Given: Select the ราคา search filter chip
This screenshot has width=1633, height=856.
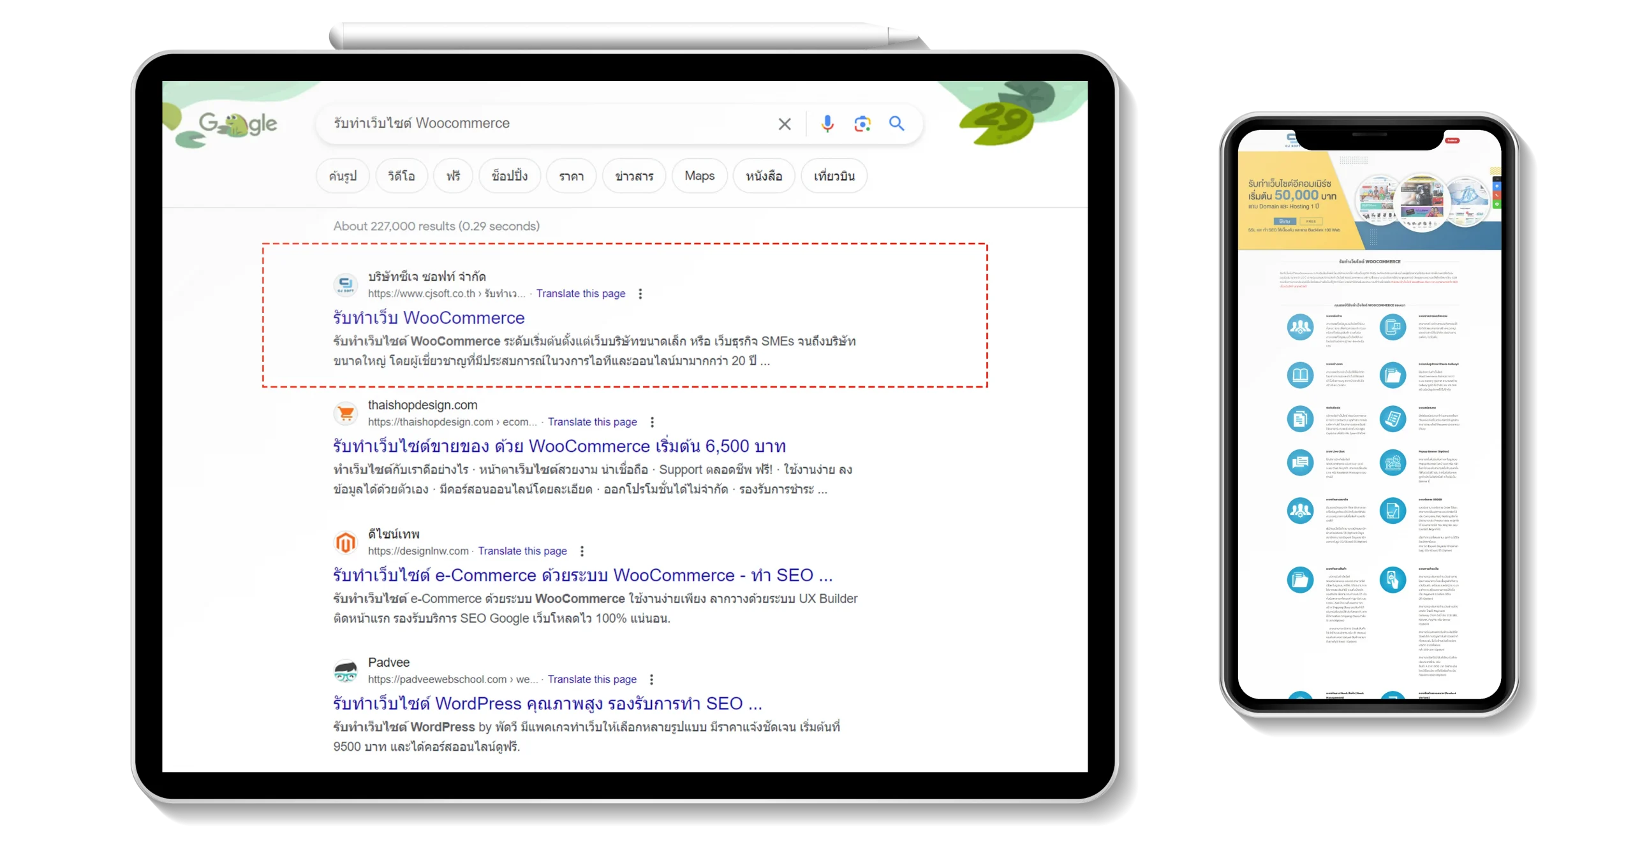Looking at the screenshot, I should click(571, 176).
